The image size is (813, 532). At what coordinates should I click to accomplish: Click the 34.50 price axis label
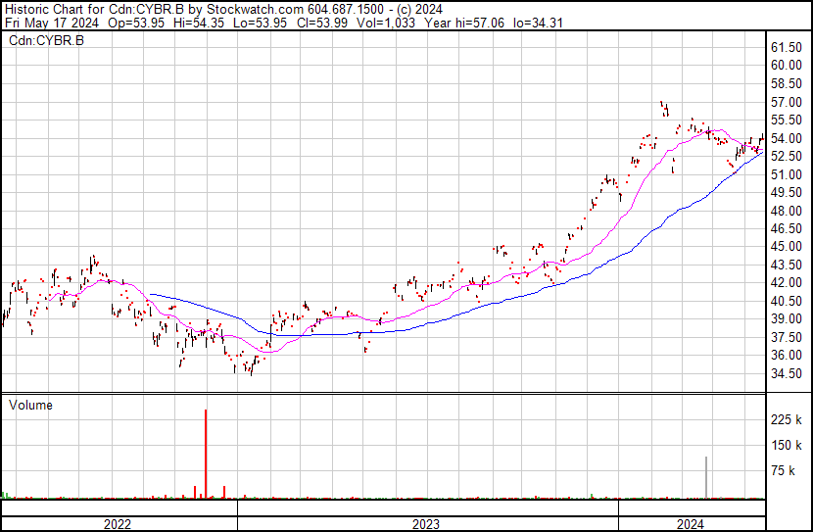click(787, 373)
